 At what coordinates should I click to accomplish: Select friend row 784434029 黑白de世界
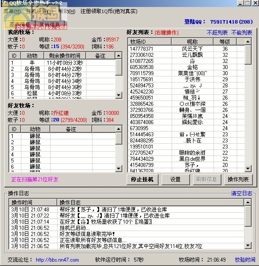click(x=186, y=159)
